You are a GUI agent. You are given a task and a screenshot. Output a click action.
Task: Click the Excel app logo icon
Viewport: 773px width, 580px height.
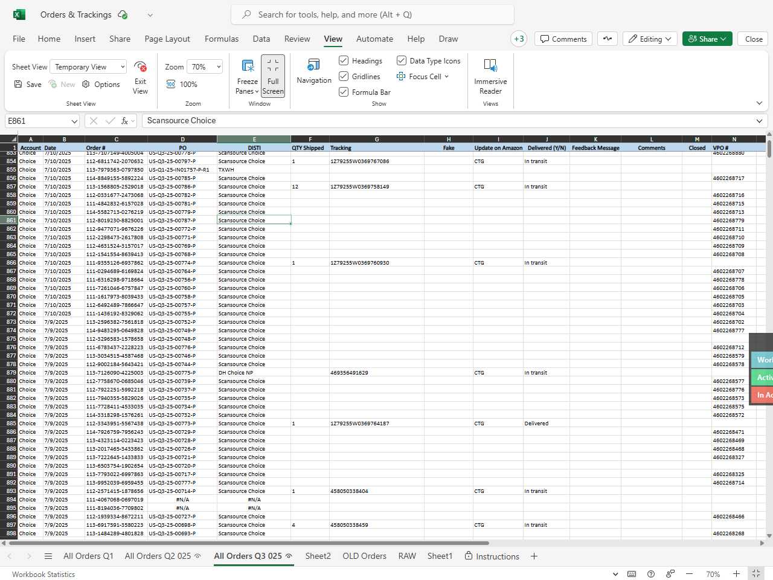pyautogui.click(x=19, y=14)
